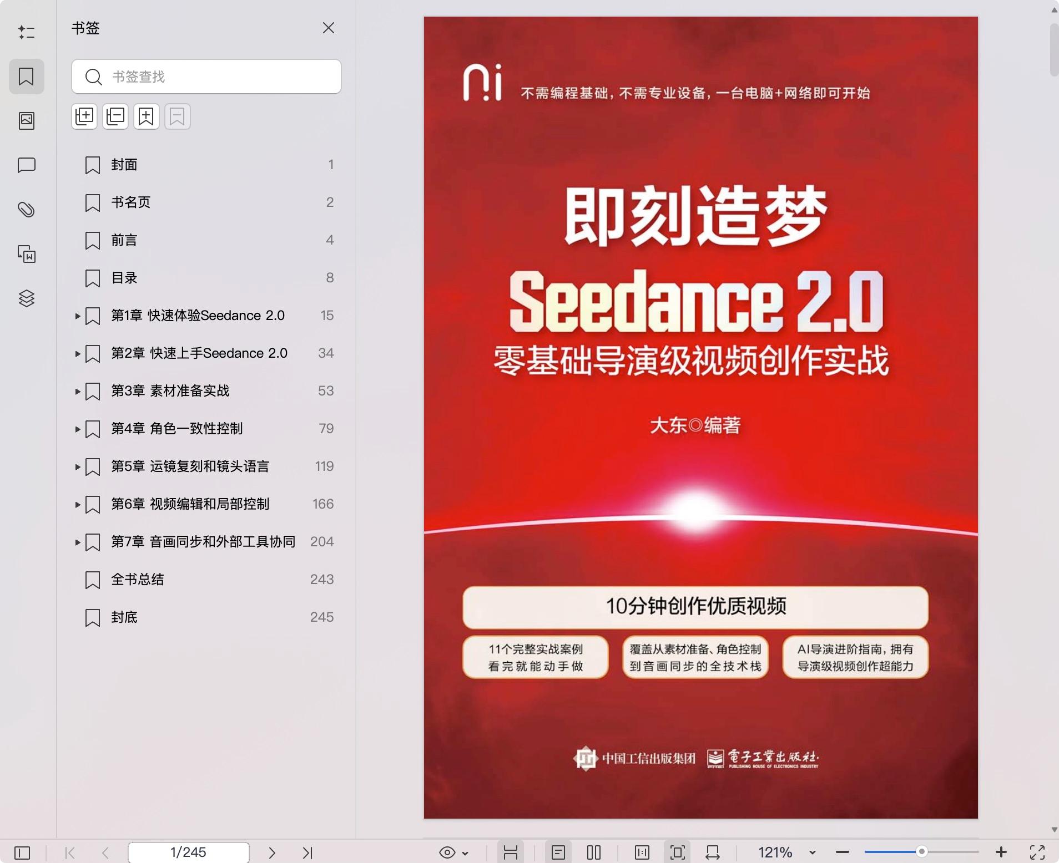The width and height of the screenshot is (1059, 863).
Task: Zoom out with the minus button
Action: (x=843, y=852)
